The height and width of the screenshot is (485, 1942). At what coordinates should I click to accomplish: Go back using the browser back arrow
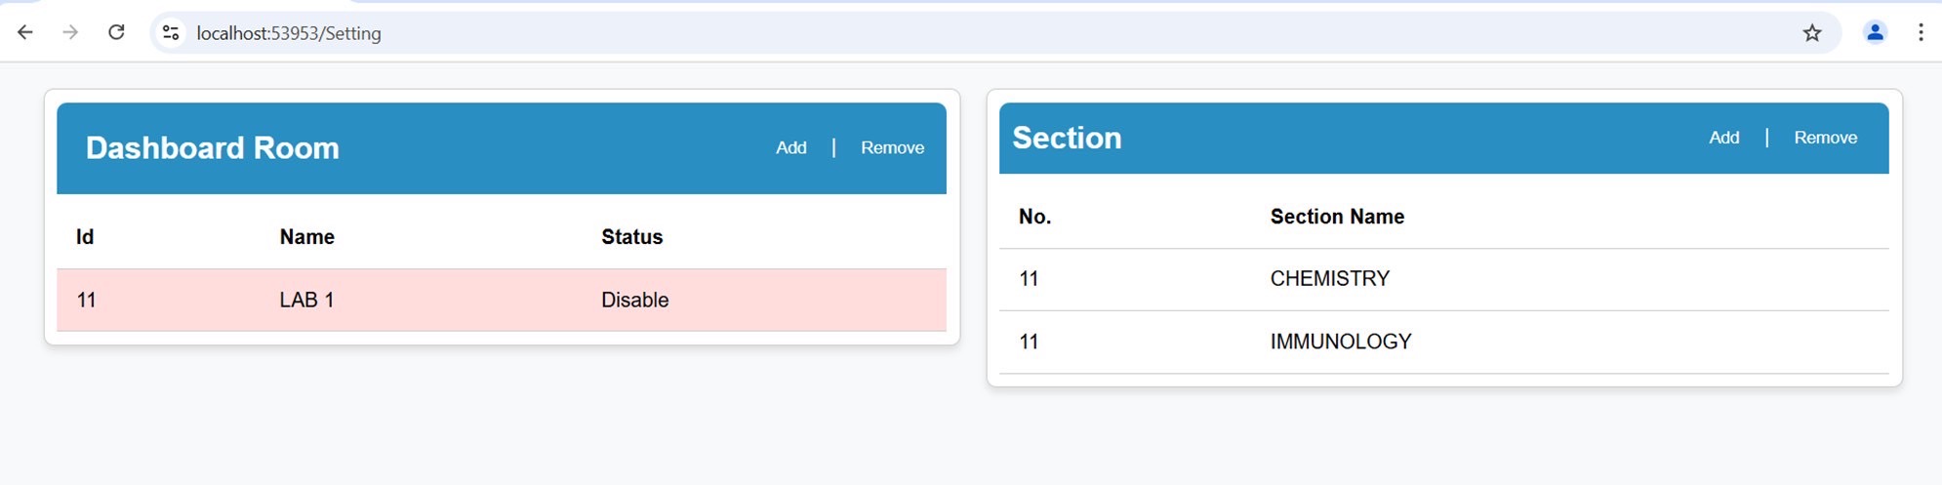pos(25,32)
